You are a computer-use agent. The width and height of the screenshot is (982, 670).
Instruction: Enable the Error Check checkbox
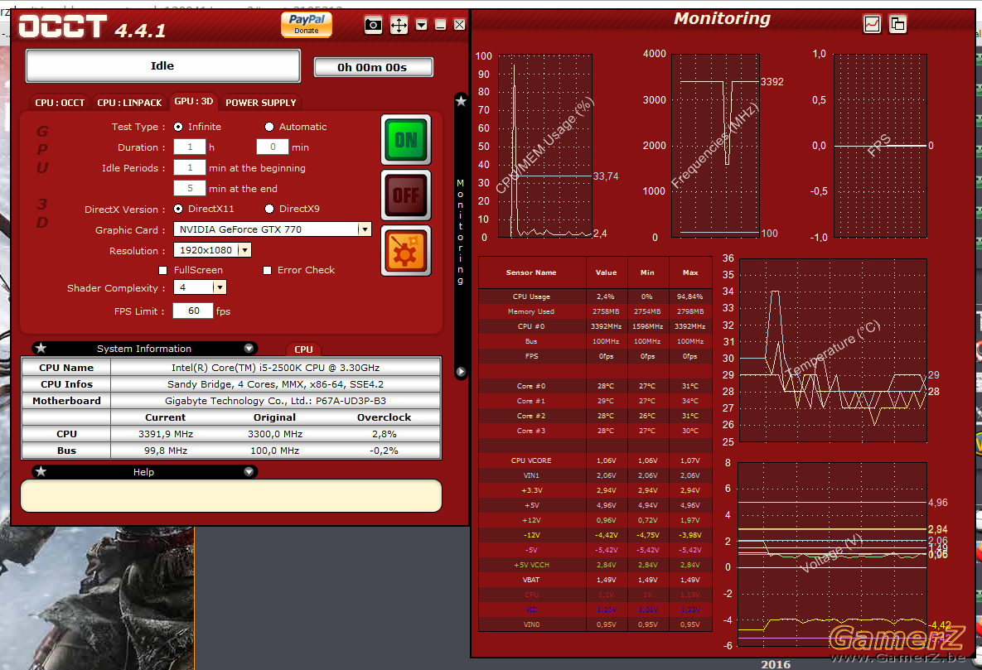pyautogui.click(x=267, y=271)
